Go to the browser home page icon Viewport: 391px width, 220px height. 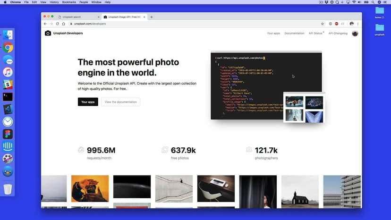[x=64, y=24]
